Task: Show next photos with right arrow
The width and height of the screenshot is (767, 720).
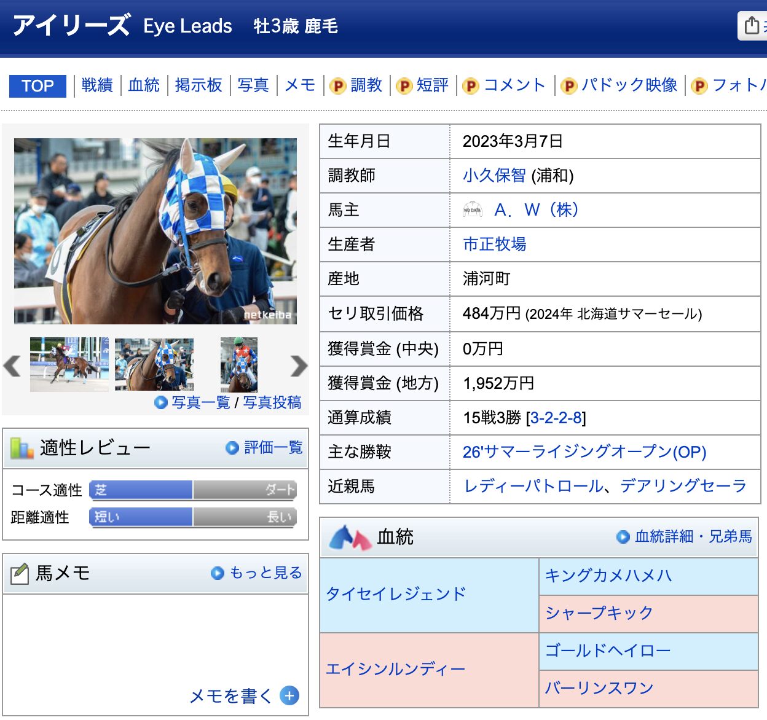Action: pos(299,366)
